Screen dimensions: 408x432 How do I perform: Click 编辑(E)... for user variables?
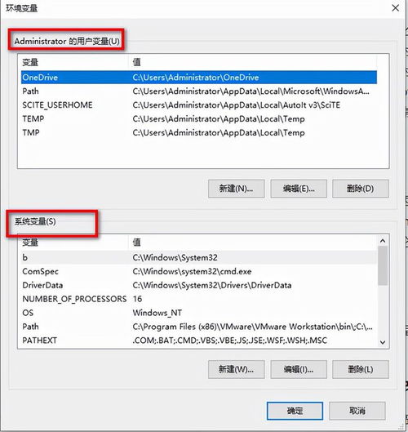coord(299,189)
